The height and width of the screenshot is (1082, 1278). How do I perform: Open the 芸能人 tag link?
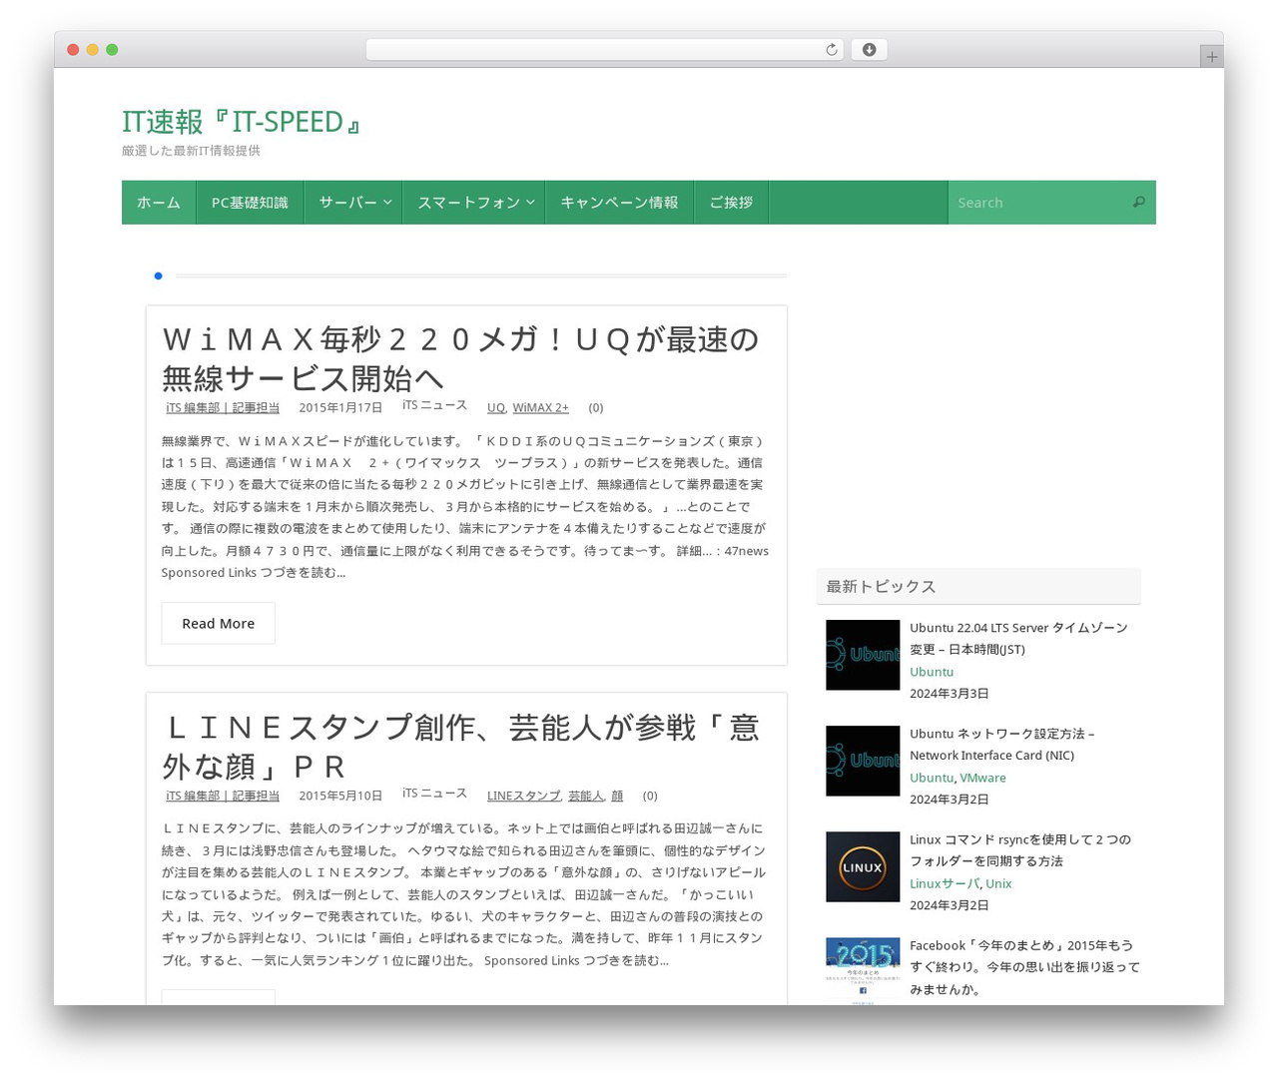coord(586,796)
